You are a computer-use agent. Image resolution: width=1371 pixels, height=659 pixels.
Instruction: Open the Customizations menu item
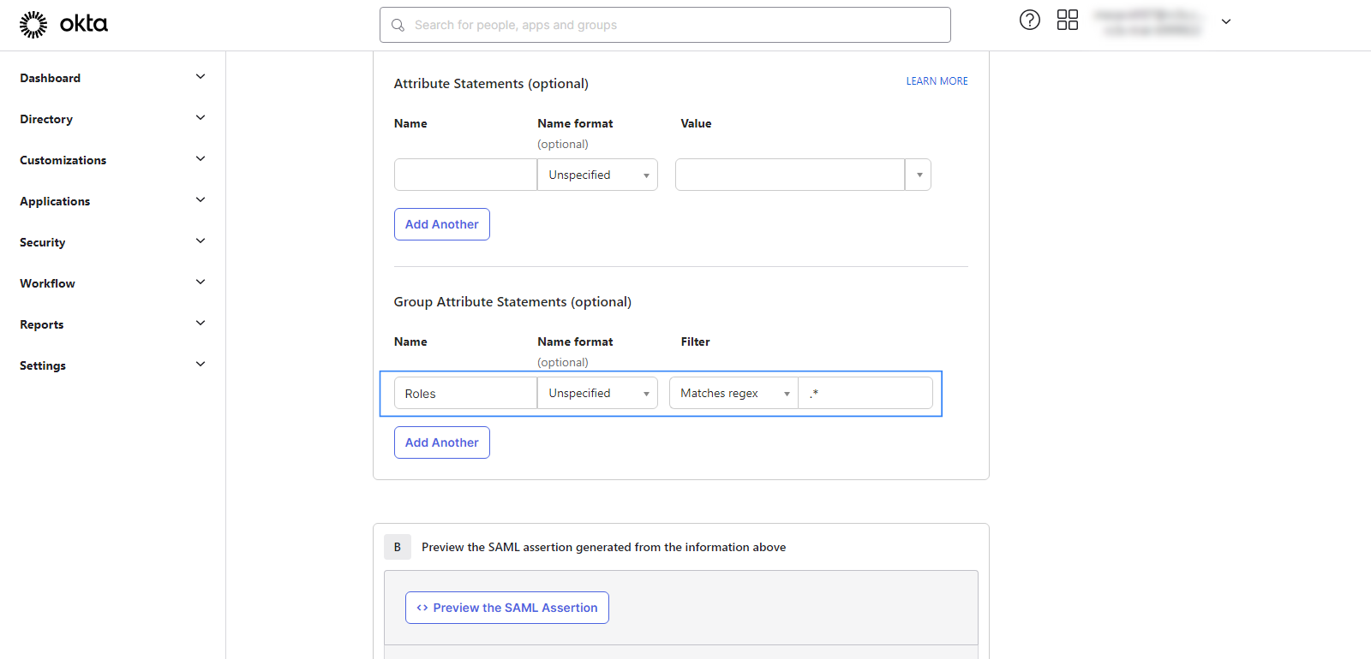coord(63,160)
